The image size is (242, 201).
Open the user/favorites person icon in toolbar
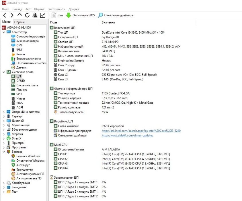[x=35, y=15]
